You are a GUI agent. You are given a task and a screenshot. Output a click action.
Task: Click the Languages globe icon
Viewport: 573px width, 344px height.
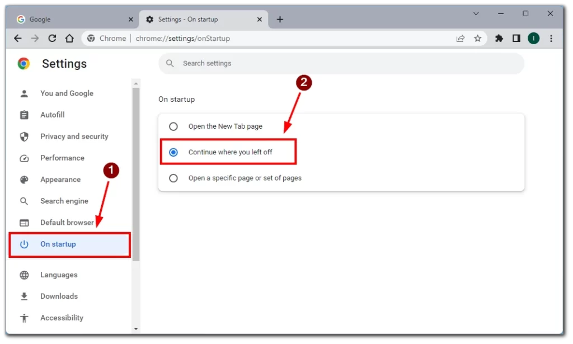[24, 275]
